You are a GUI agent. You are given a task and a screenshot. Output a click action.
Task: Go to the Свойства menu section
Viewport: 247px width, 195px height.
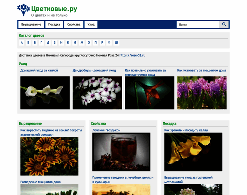tap(74, 25)
